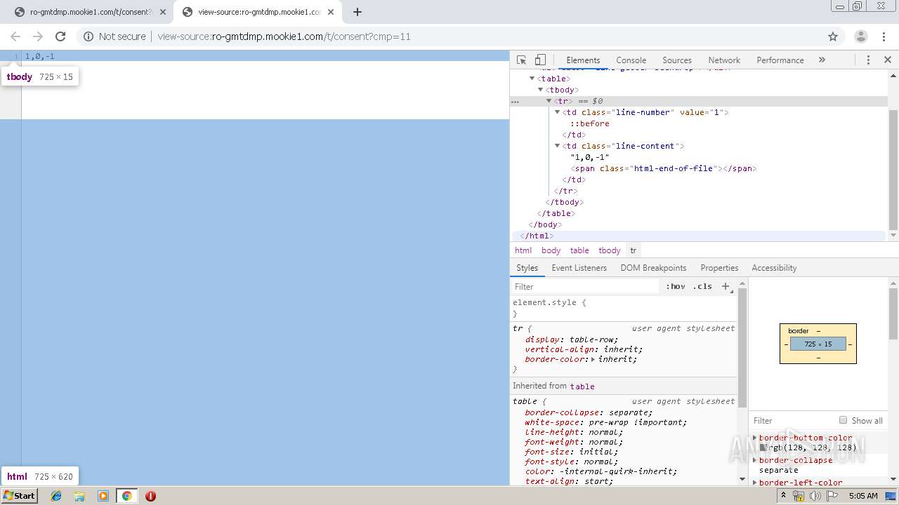This screenshot has width=899, height=505.
Task: Click the address bar URL
Action: (284, 36)
